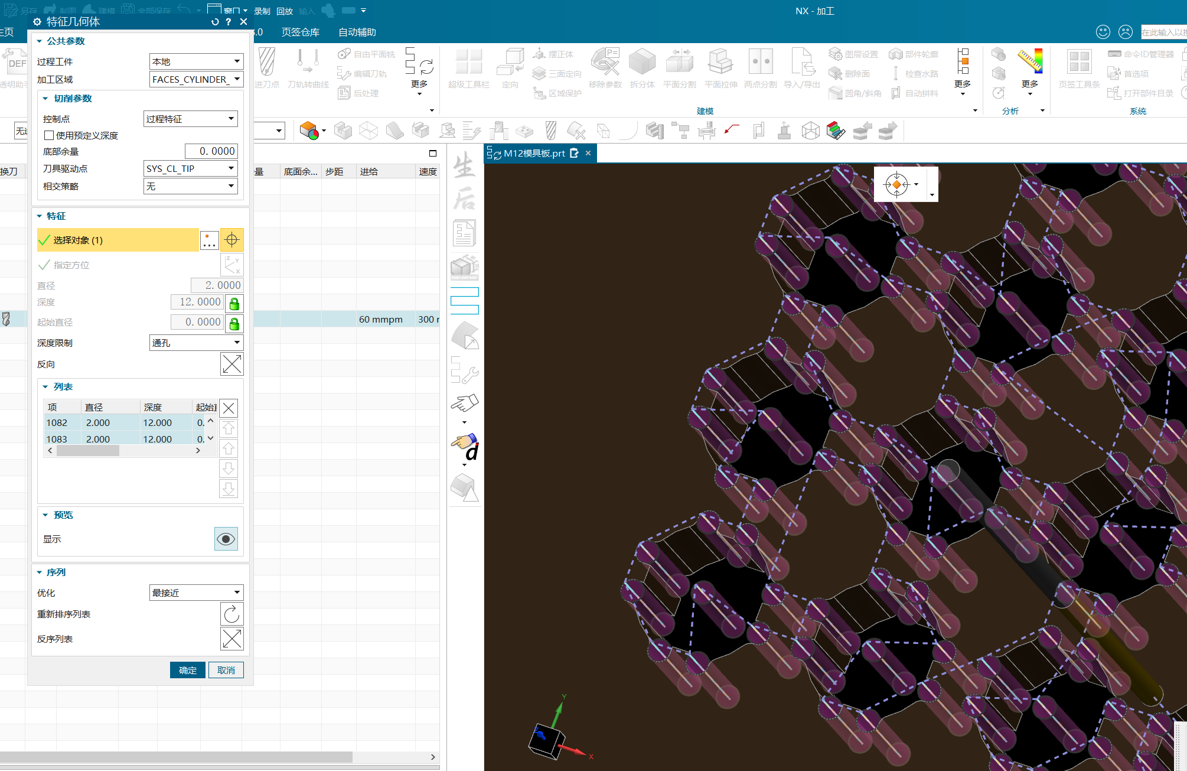Click the Record menu item
This screenshot has height=771, width=1187.
coord(262,11)
